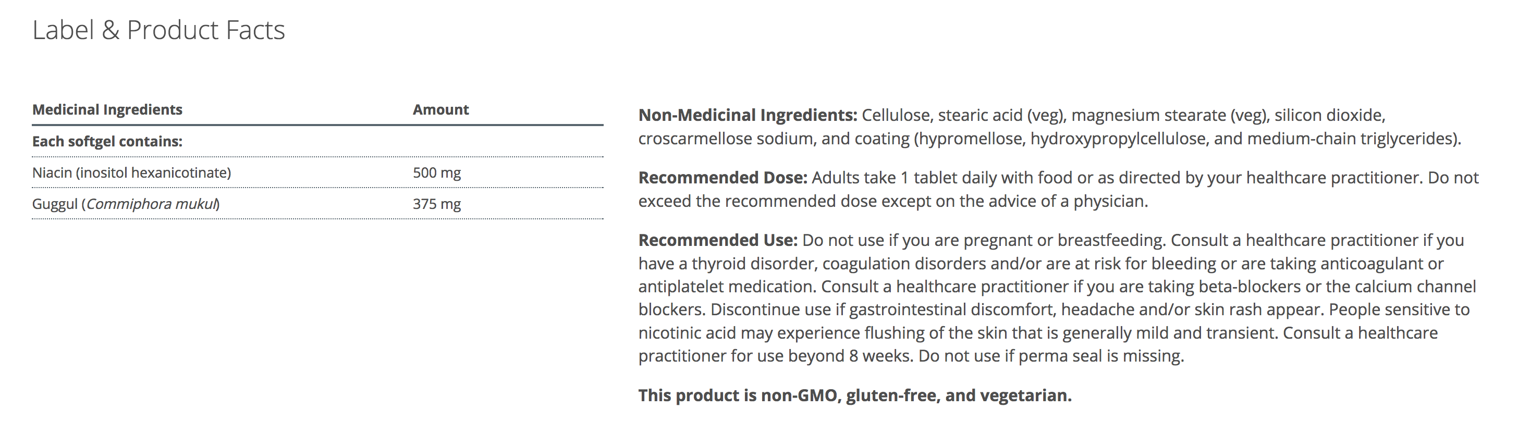Click the non-GMO, gluten-free, vegetarian statement
Image resolution: width=1518 pixels, height=421 pixels.
coord(854,395)
